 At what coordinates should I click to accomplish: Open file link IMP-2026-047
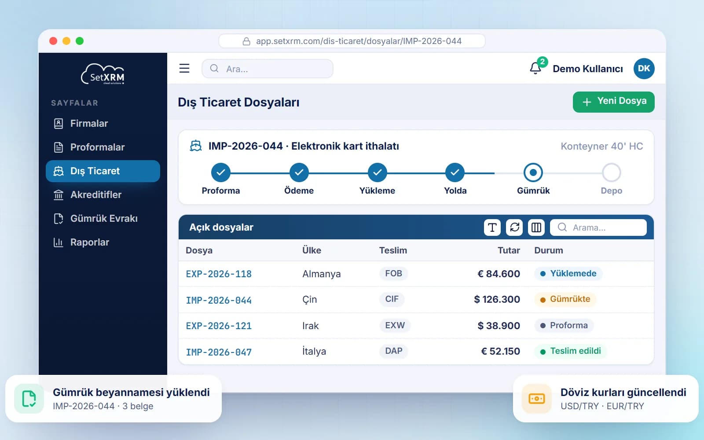click(219, 352)
